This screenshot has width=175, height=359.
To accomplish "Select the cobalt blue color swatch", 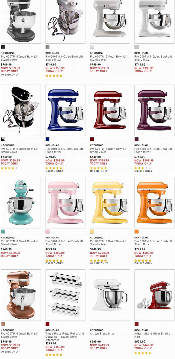I will point(47,139).
